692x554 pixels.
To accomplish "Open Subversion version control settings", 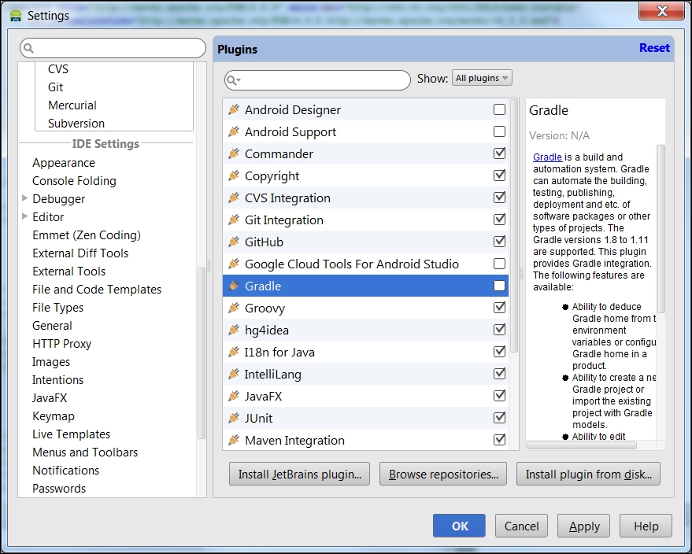I will coord(76,123).
